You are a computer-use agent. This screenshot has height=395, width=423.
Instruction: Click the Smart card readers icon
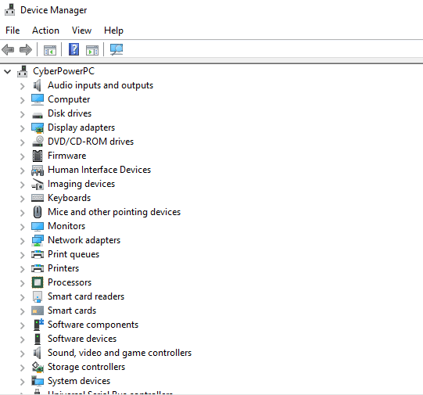pos(38,296)
